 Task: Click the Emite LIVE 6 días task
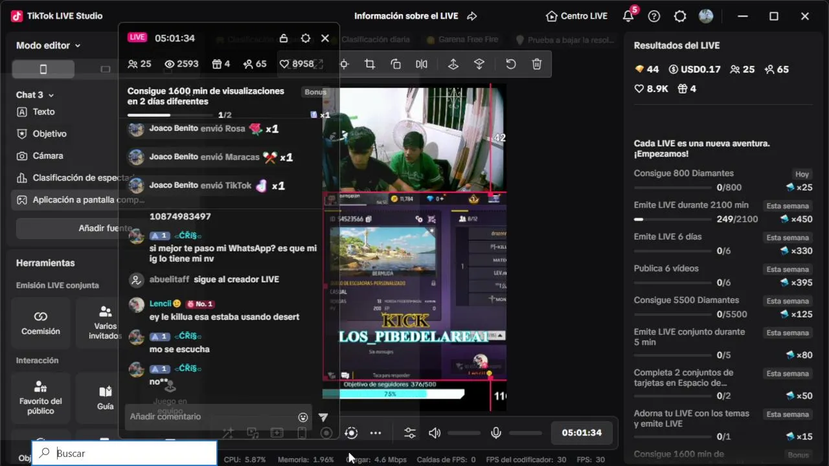723,243
